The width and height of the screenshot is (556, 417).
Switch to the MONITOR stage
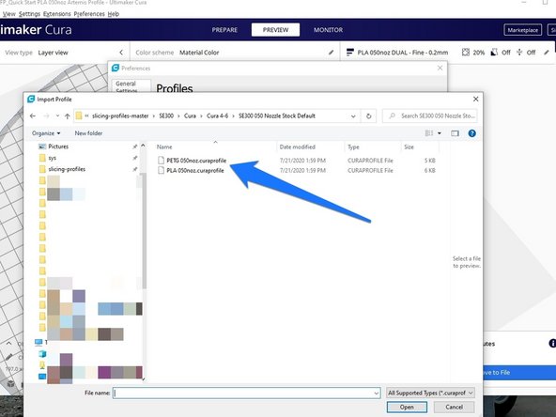(328, 30)
